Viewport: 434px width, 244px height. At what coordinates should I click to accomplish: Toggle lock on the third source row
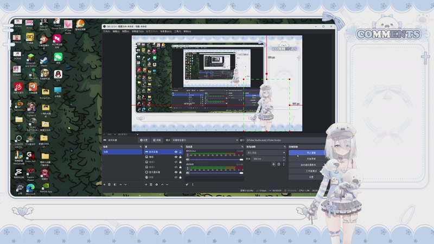pyautogui.click(x=181, y=162)
